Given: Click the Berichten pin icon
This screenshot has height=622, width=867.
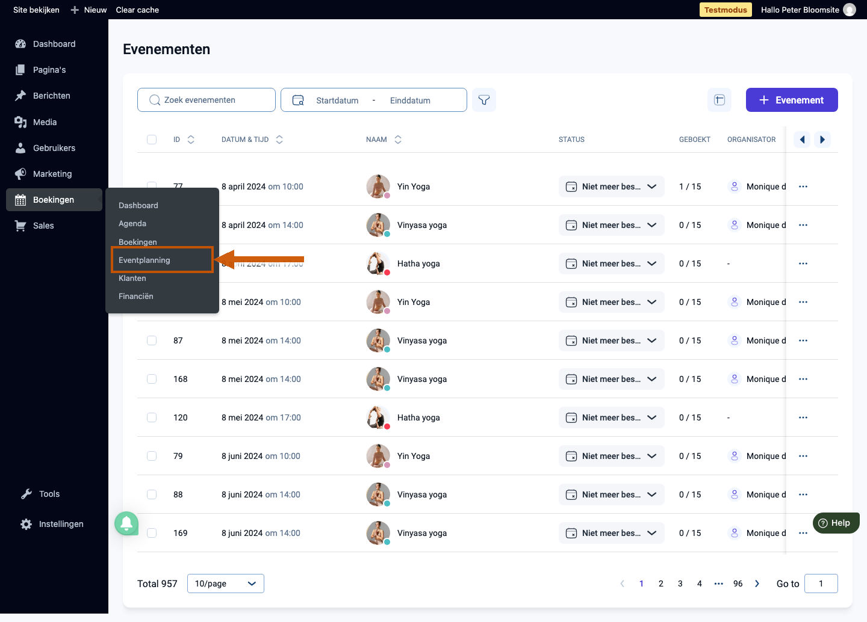Looking at the screenshot, I should point(20,96).
